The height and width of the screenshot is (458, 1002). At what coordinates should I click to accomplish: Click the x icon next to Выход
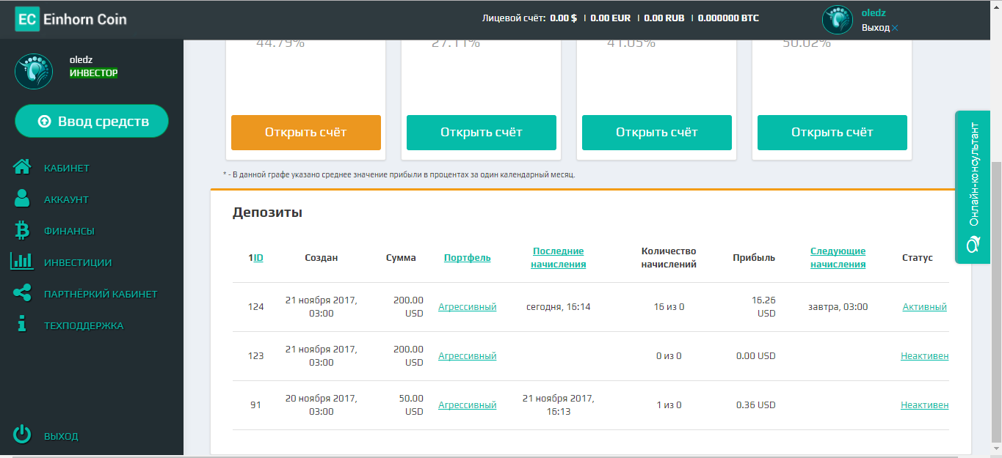tap(895, 28)
